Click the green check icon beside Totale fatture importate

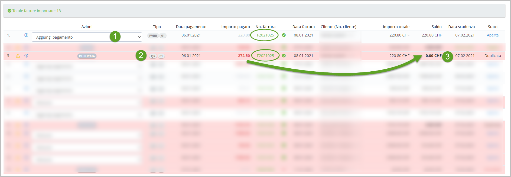pos(9,11)
